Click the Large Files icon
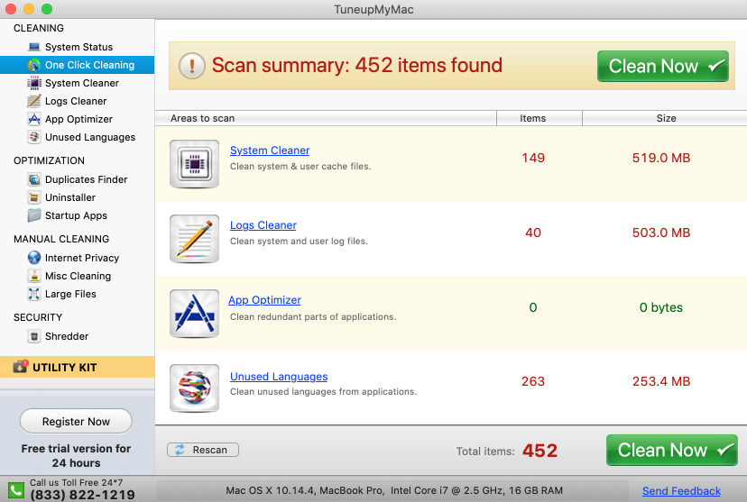This screenshot has width=747, height=502. (x=33, y=294)
